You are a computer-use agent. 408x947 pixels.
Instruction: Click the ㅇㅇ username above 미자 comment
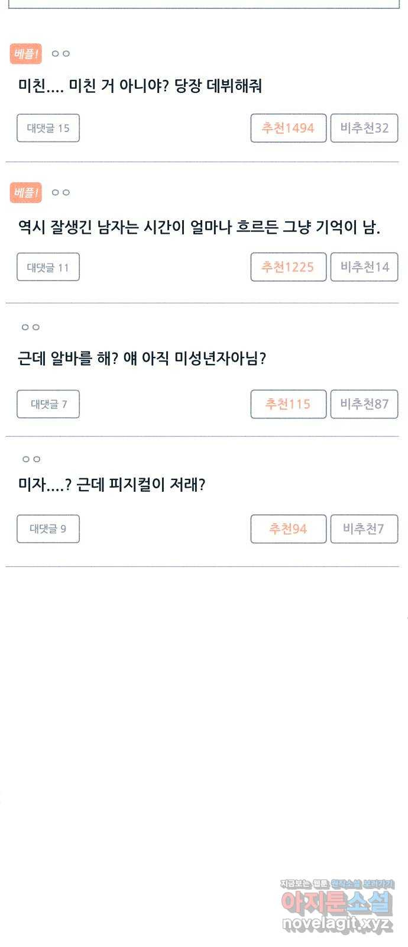[31, 459]
